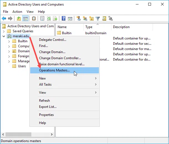Select Change Domain Controller... entry
The image size is (169, 144).
pos(65,58)
